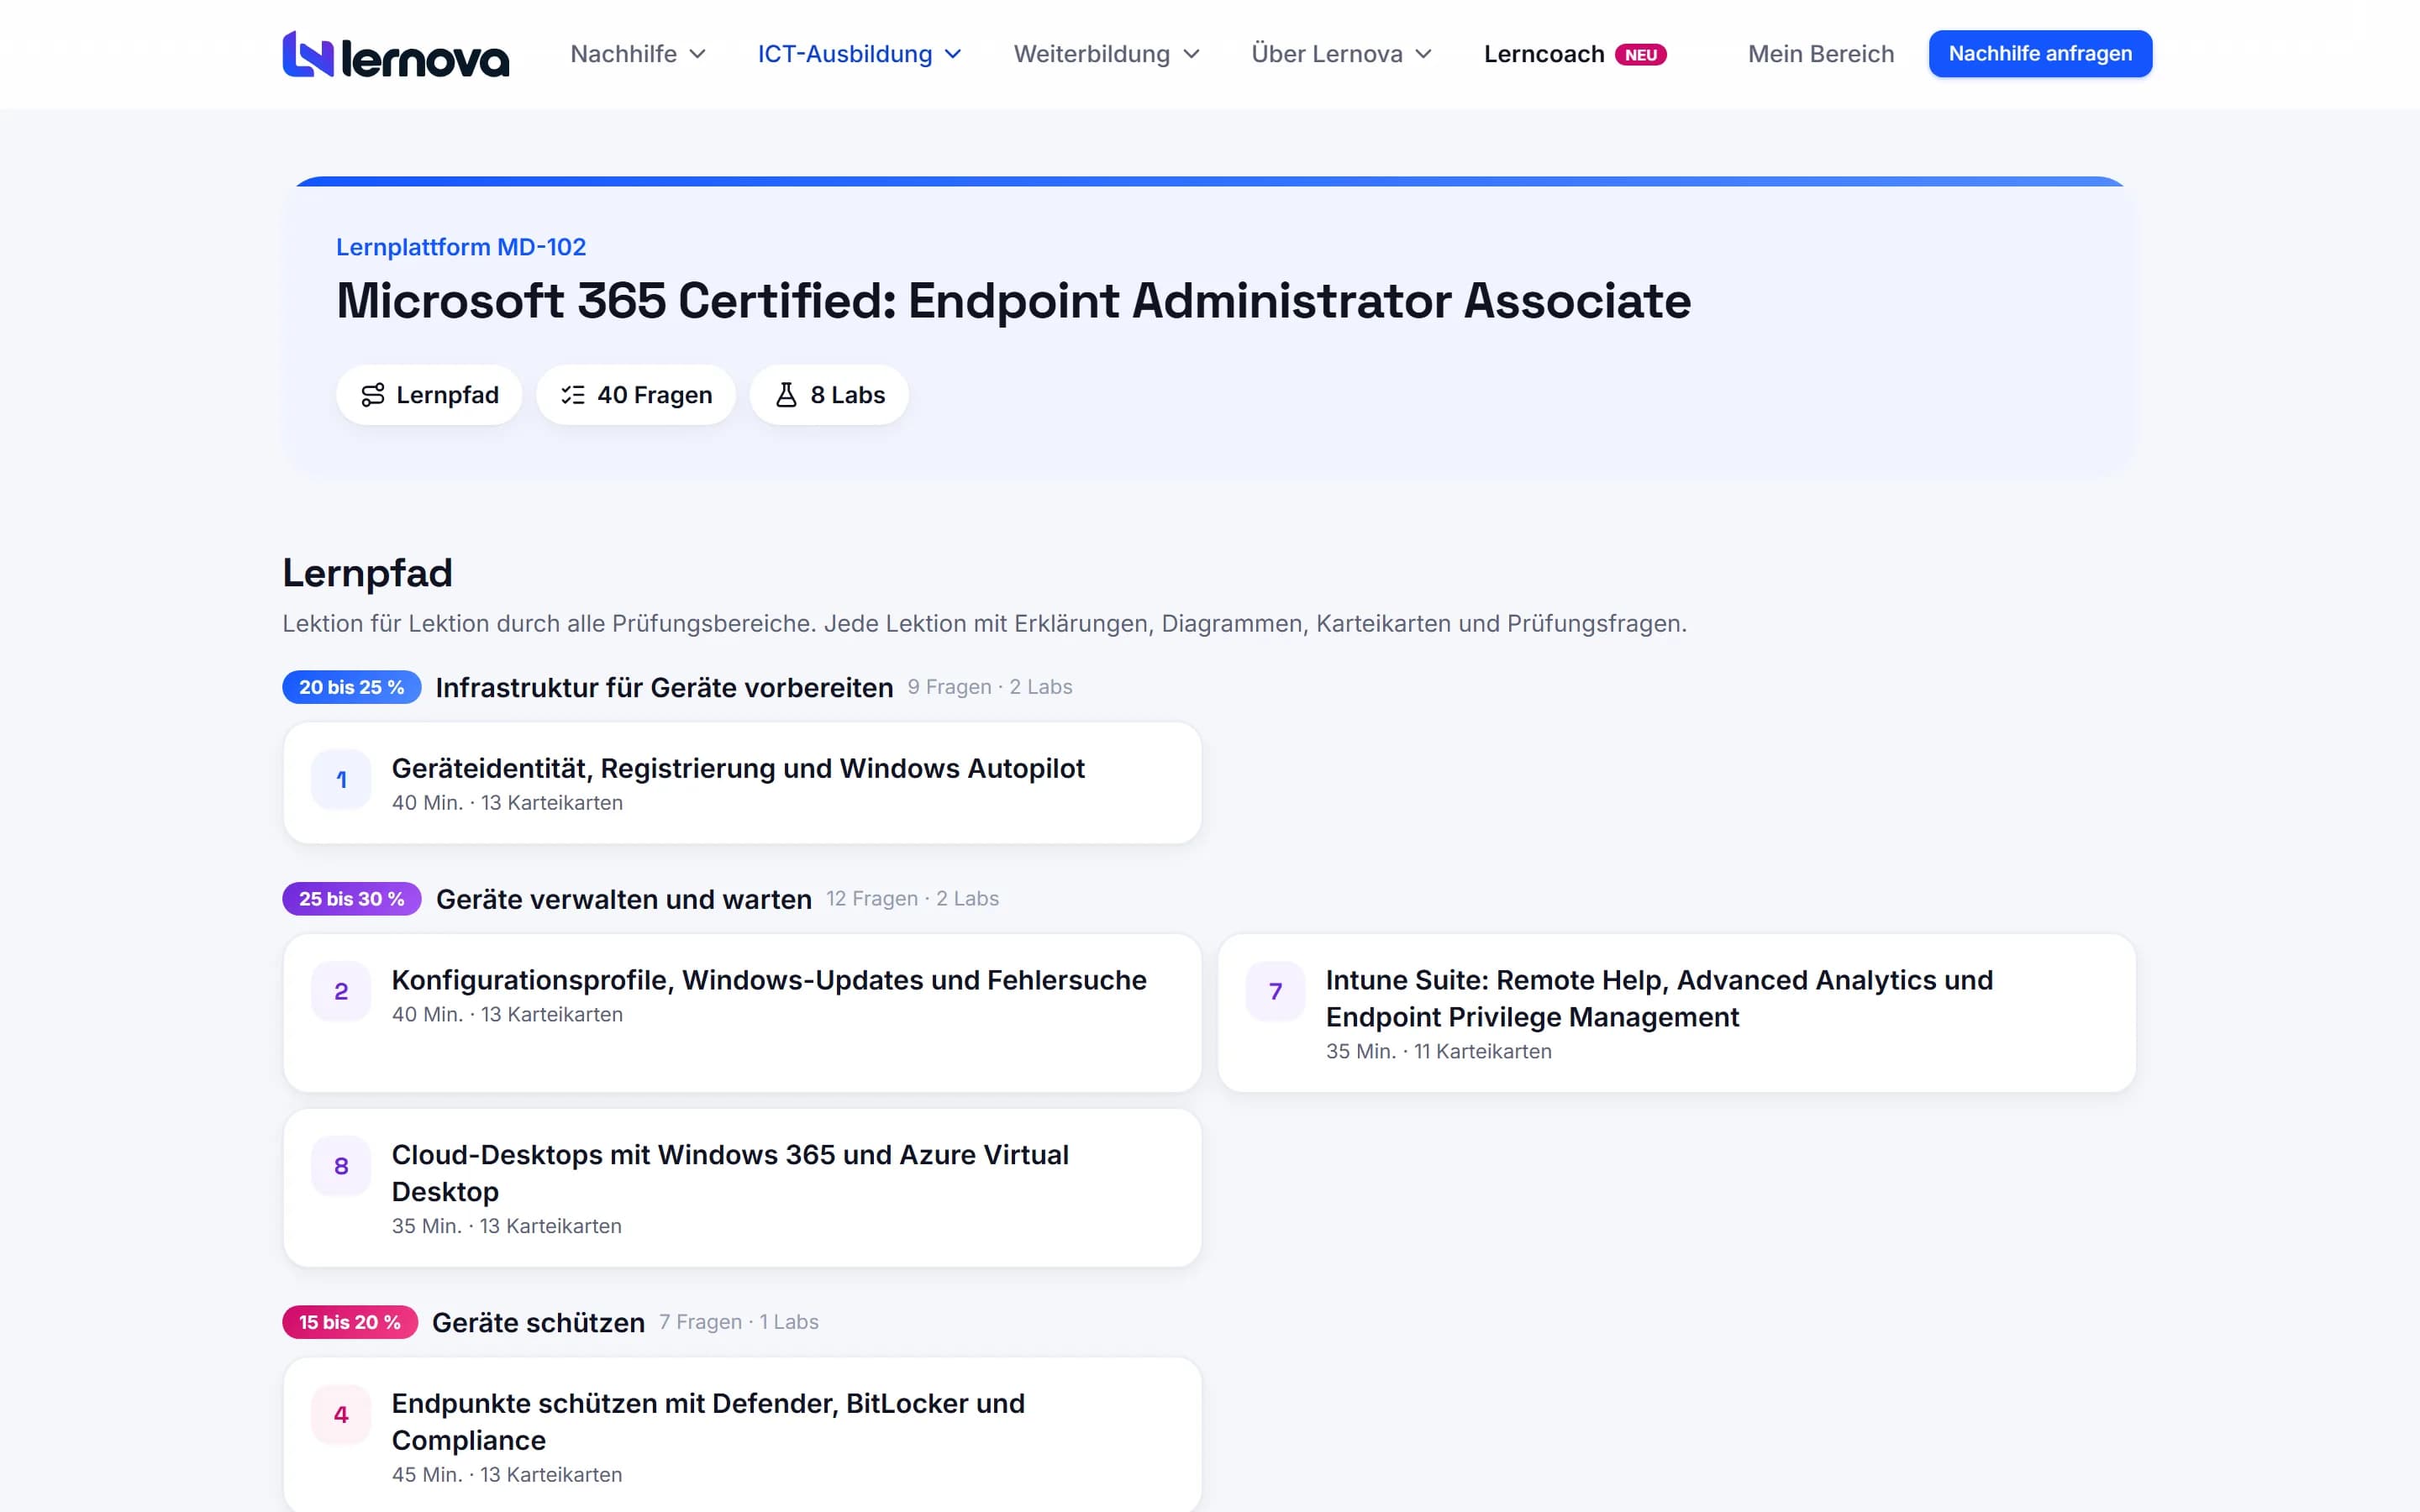Click the 20 bis 25 % badge
Screen dimensions: 2420x1512
click(352, 687)
